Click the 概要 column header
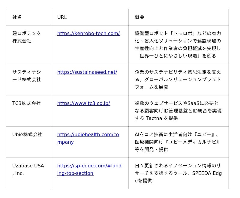The width and height of the screenshot is (240, 198). [x=139, y=17]
